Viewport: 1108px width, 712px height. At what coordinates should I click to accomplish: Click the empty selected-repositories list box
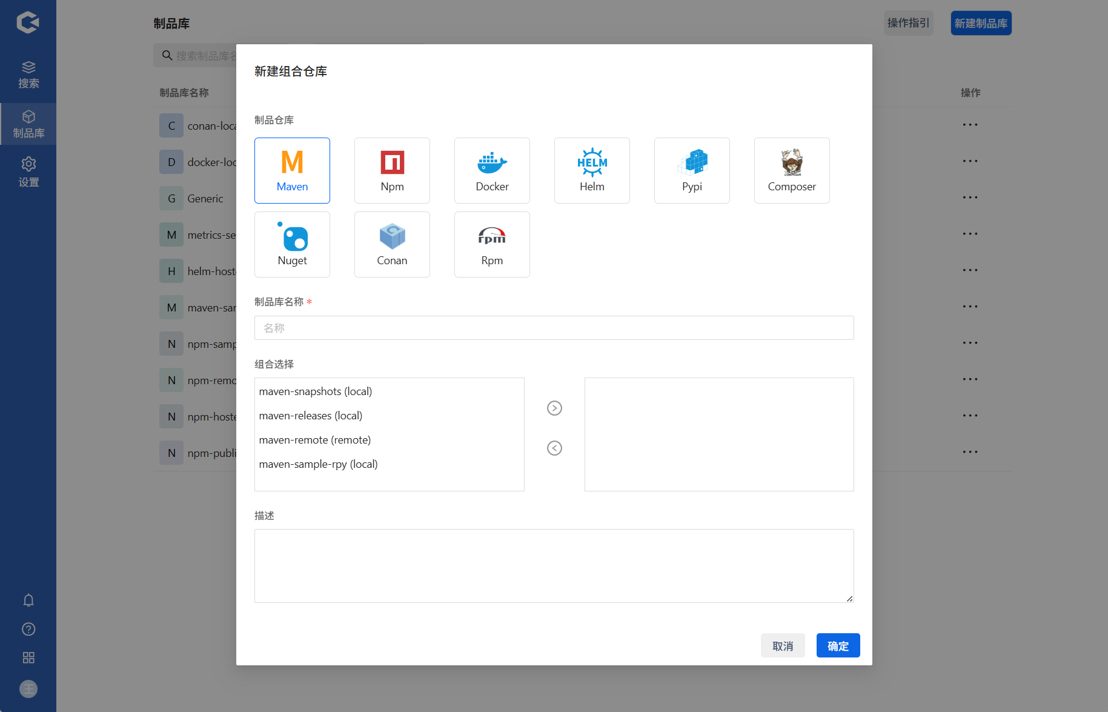coord(719,434)
